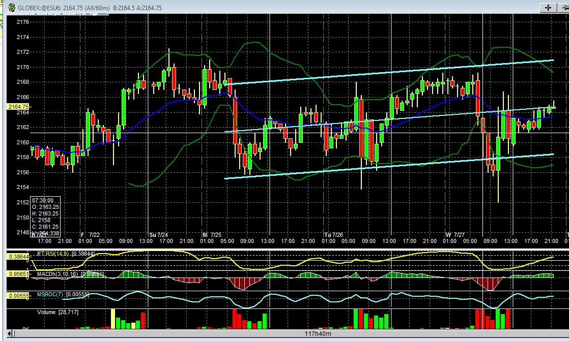Click the yellow 2164.75 last price marker
Viewport: 569px width, 341px height.
point(18,107)
